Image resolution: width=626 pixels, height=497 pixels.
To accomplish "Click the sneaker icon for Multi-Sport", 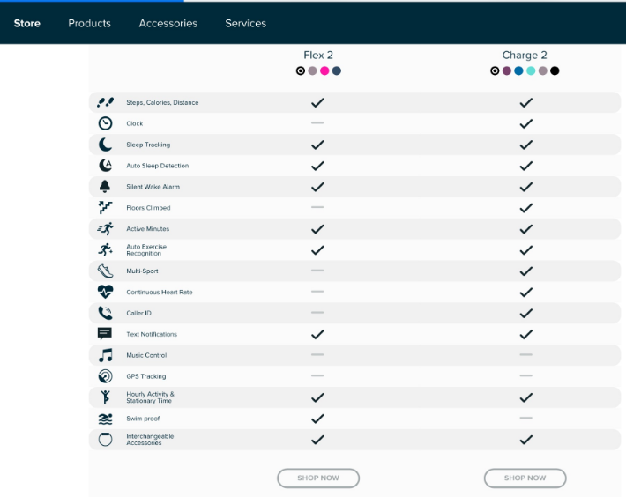I will coord(106,271).
